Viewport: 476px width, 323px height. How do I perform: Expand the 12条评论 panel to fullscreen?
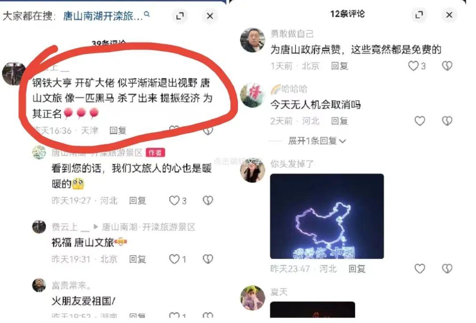coord(419,15)
